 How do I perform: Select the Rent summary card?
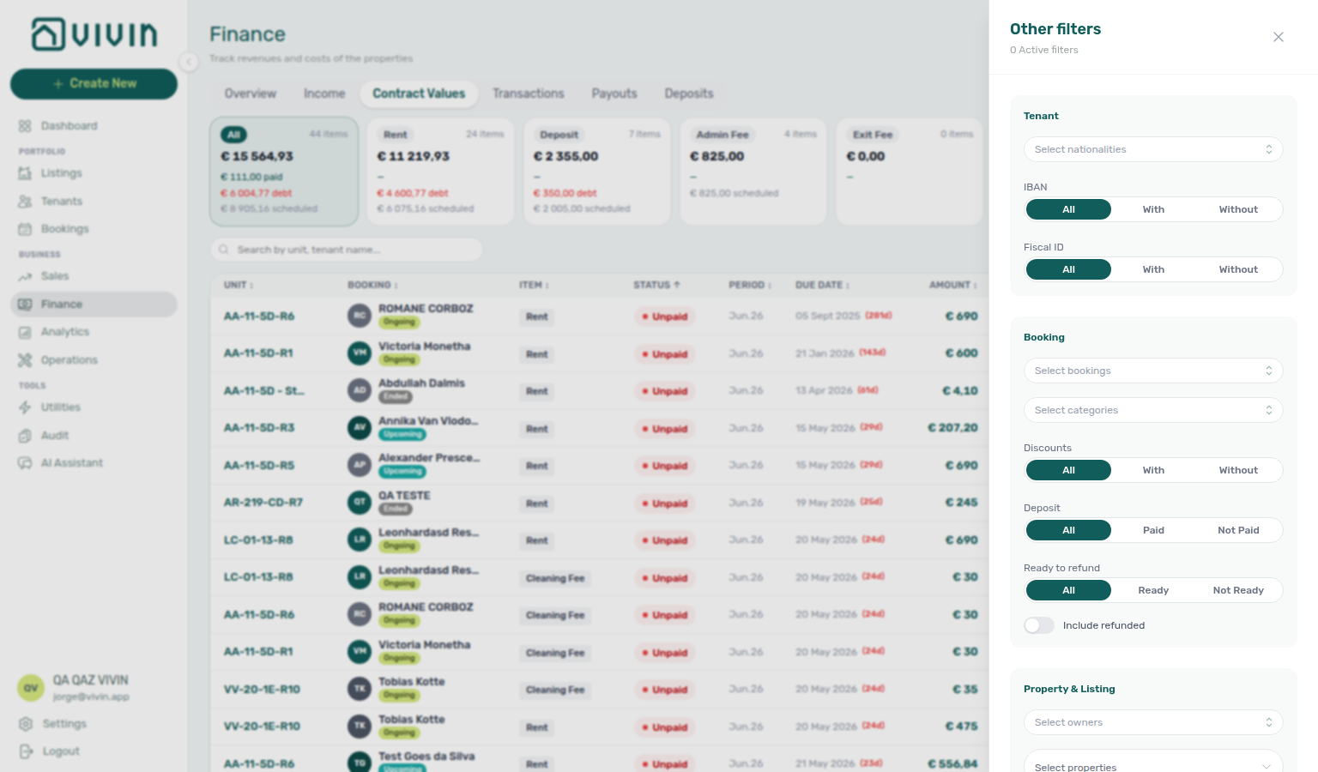point(440,172)
